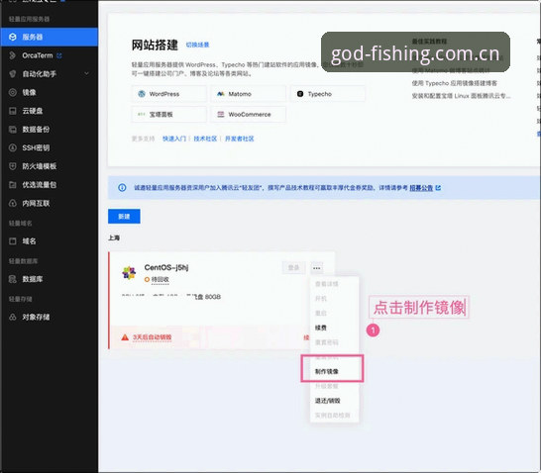Open tutorial 使用 Typecho 应用镜像搭建博客
Screen dimensions: 541x473
[455, 83]
